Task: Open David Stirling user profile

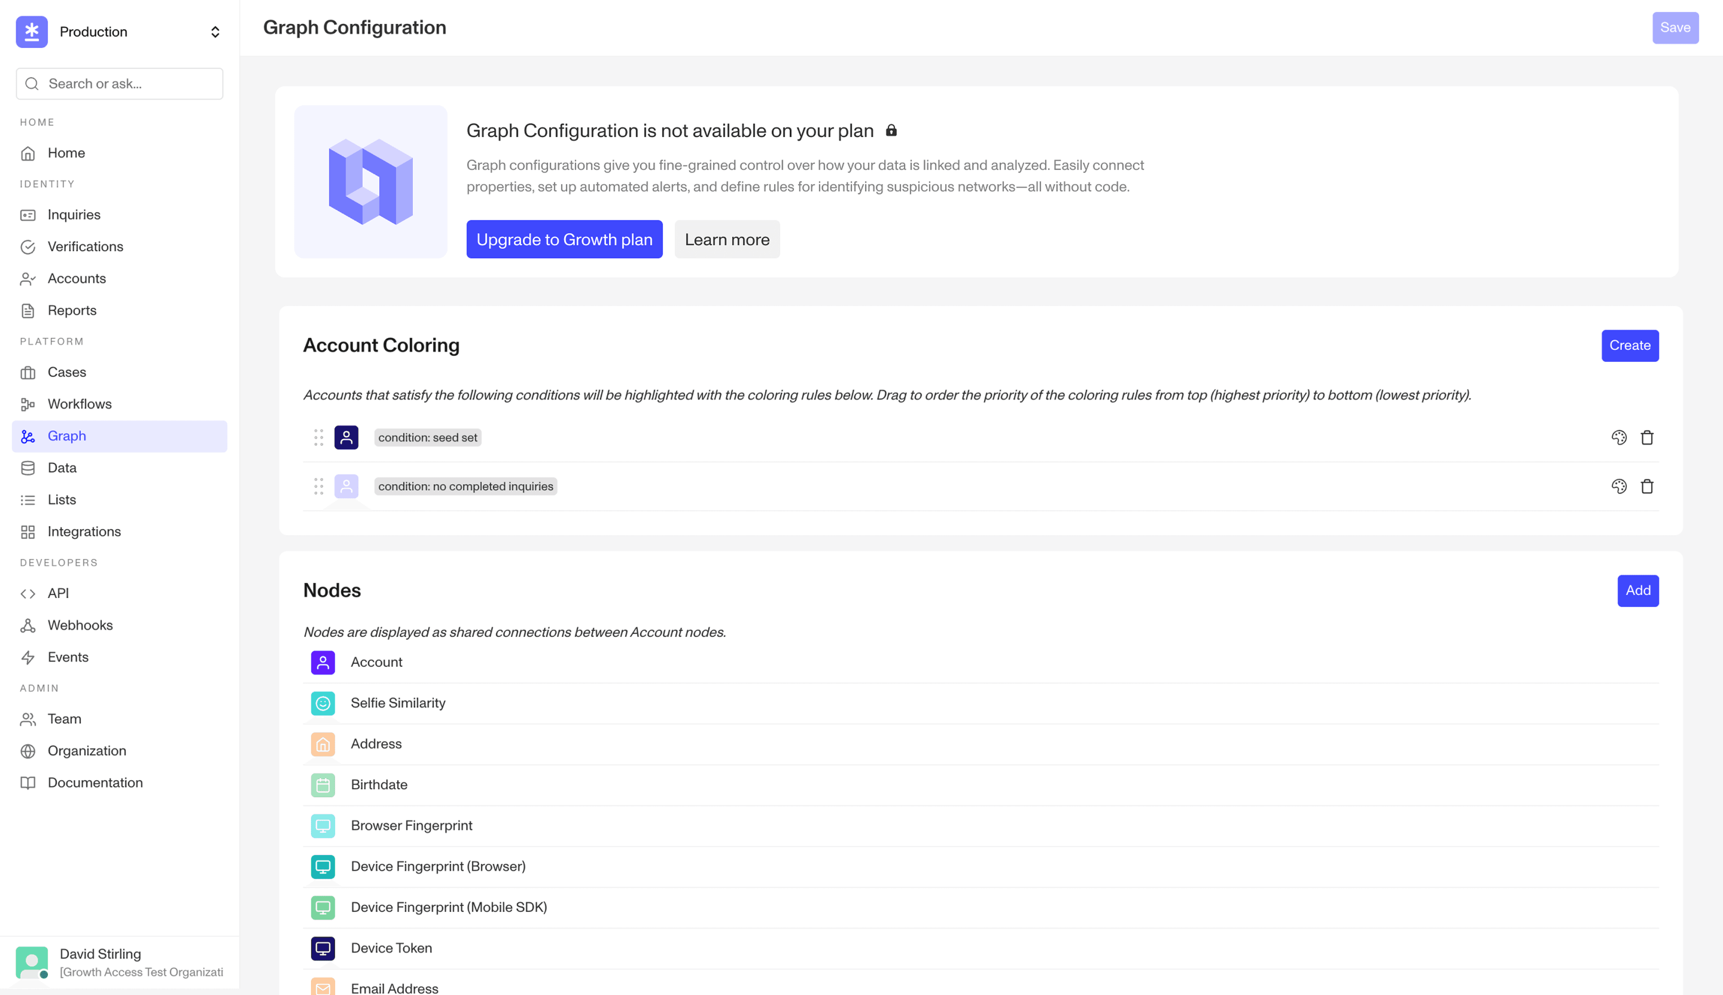Action: click(x=120, y=962)
